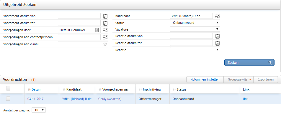Open Geul, (Maarten) contact link

point(110,99)
